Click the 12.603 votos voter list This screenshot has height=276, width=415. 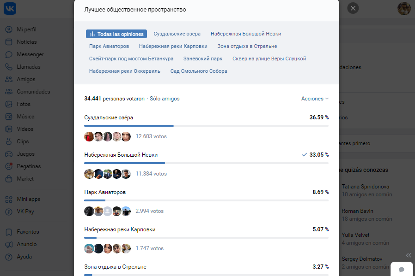151,136
